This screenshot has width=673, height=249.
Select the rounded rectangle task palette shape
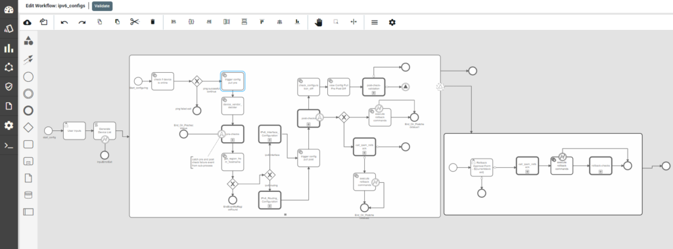coord(28,144)
